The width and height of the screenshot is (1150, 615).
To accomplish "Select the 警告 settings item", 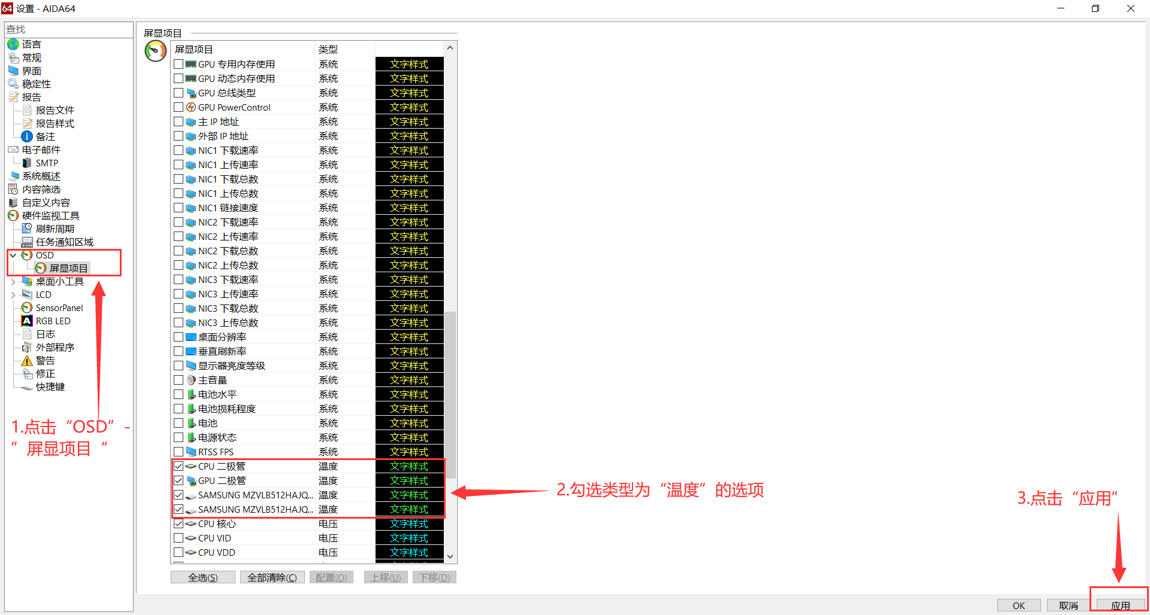I will tap(44, 360).
